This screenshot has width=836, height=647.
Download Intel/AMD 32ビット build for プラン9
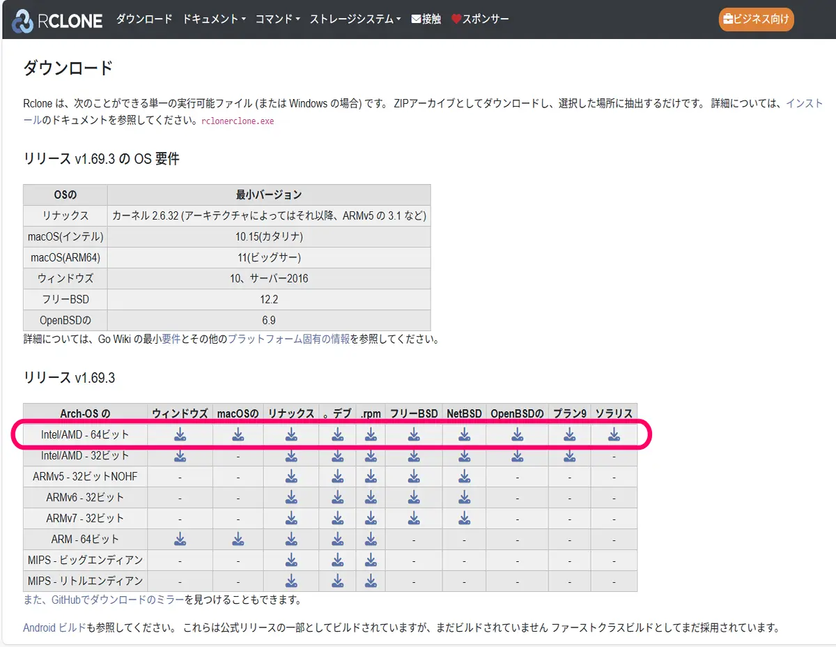(x=569, y=456)
